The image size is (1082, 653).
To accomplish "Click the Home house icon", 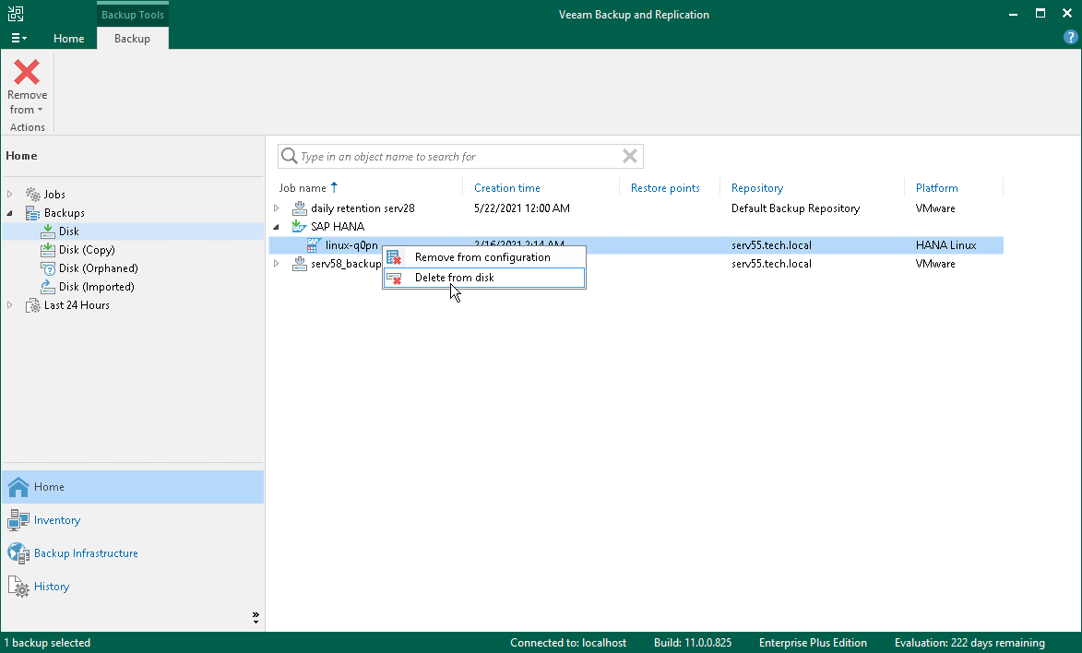I will [x=18, y=487].
